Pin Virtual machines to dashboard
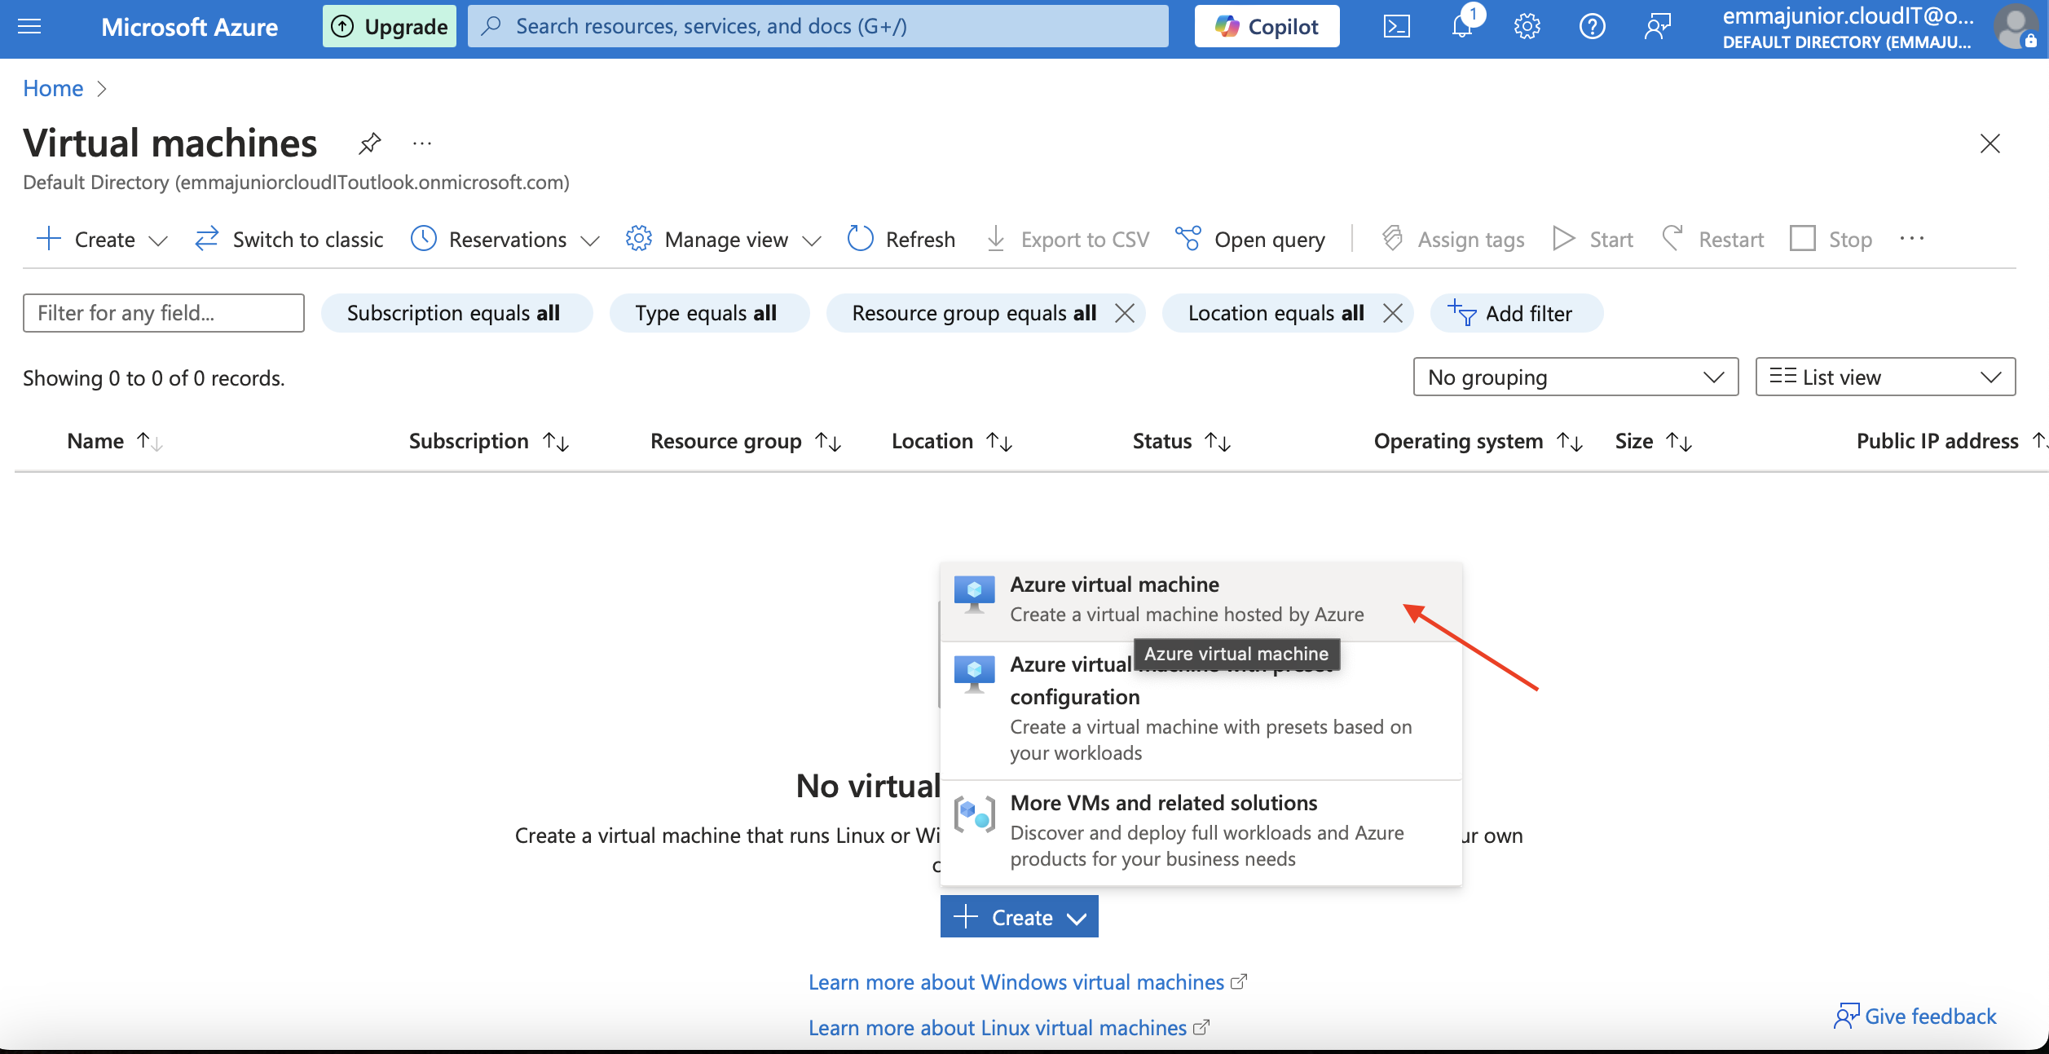Viewport: 2049px width, 1054px height. click(x=370, y=143)
